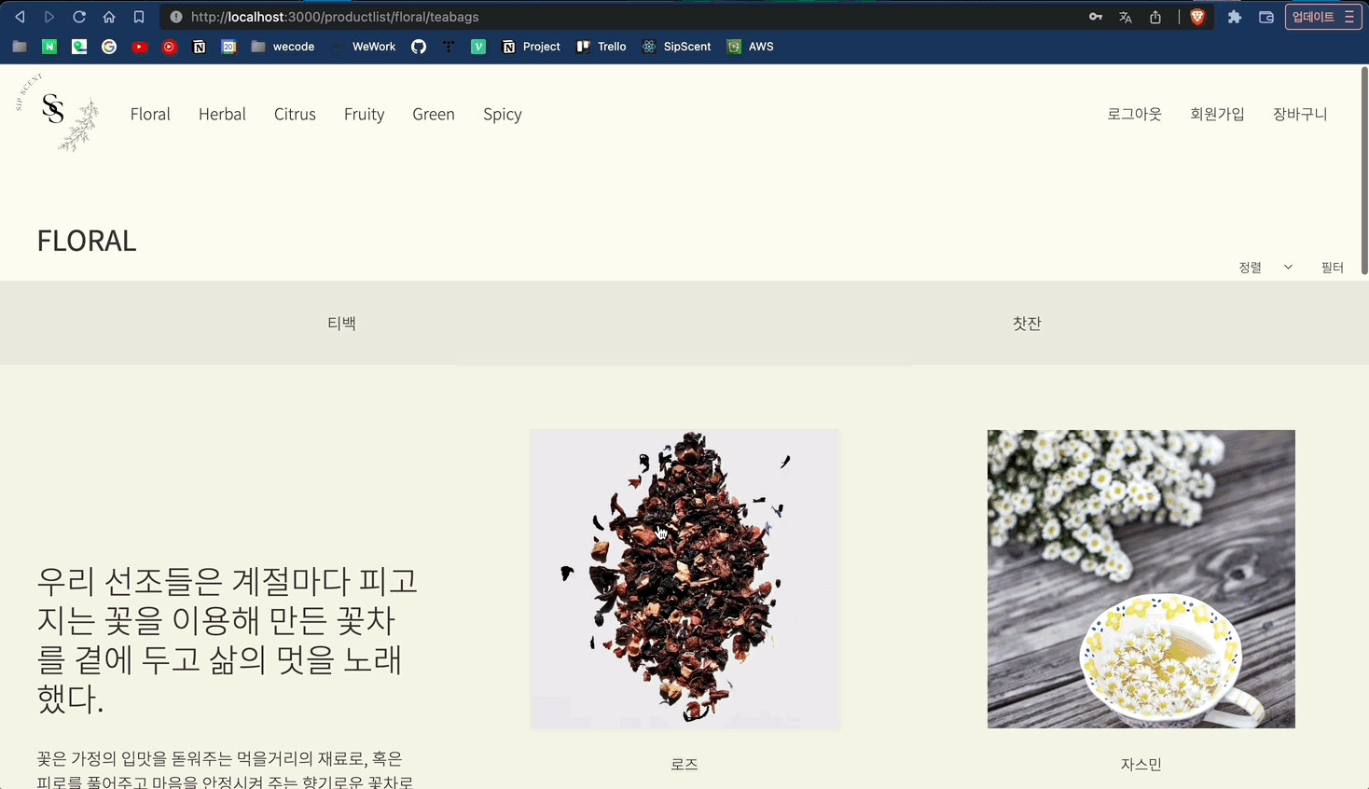The width and height of the screenshot is (1369, 789).
Task: Open the YouTube bookmark icon
Action: [140, 47]
